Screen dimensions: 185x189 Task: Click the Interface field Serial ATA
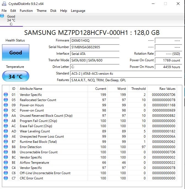(95, 54)
